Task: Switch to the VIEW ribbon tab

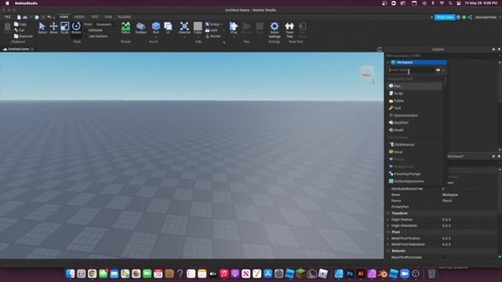Action: click(x=108, y=17)
